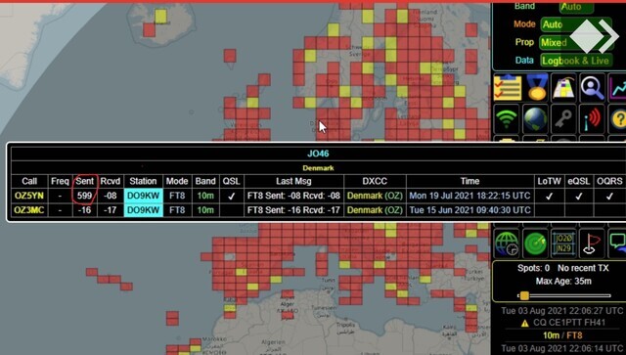The width and height of the screenshot is (626, 355).
Task: Click the Station column header
Action: (144, 181)
